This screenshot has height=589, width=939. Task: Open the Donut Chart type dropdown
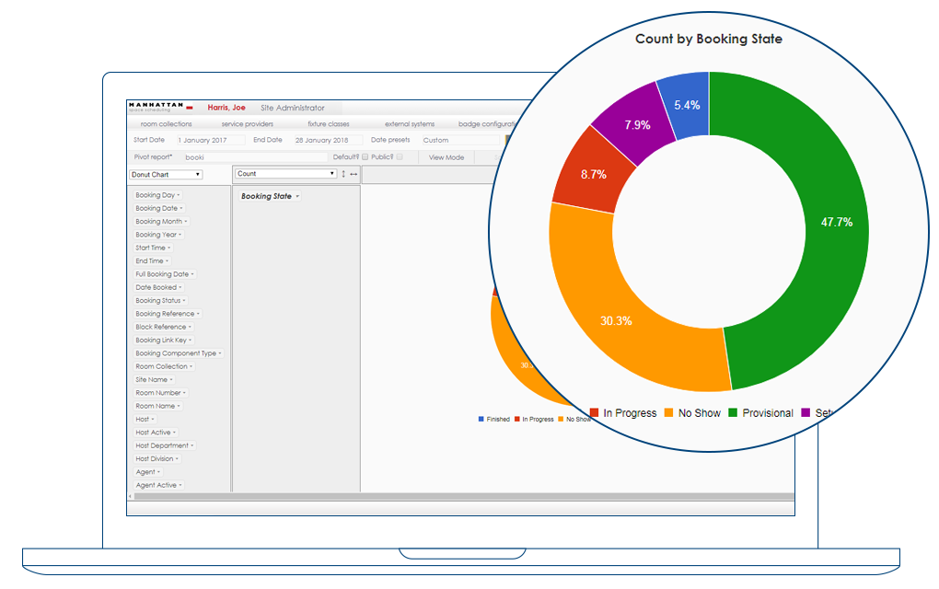click(166, 175)
